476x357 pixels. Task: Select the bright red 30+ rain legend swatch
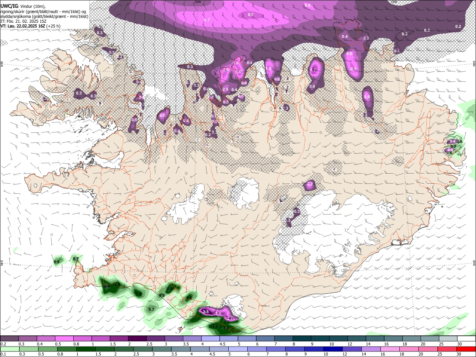[466, 349]
